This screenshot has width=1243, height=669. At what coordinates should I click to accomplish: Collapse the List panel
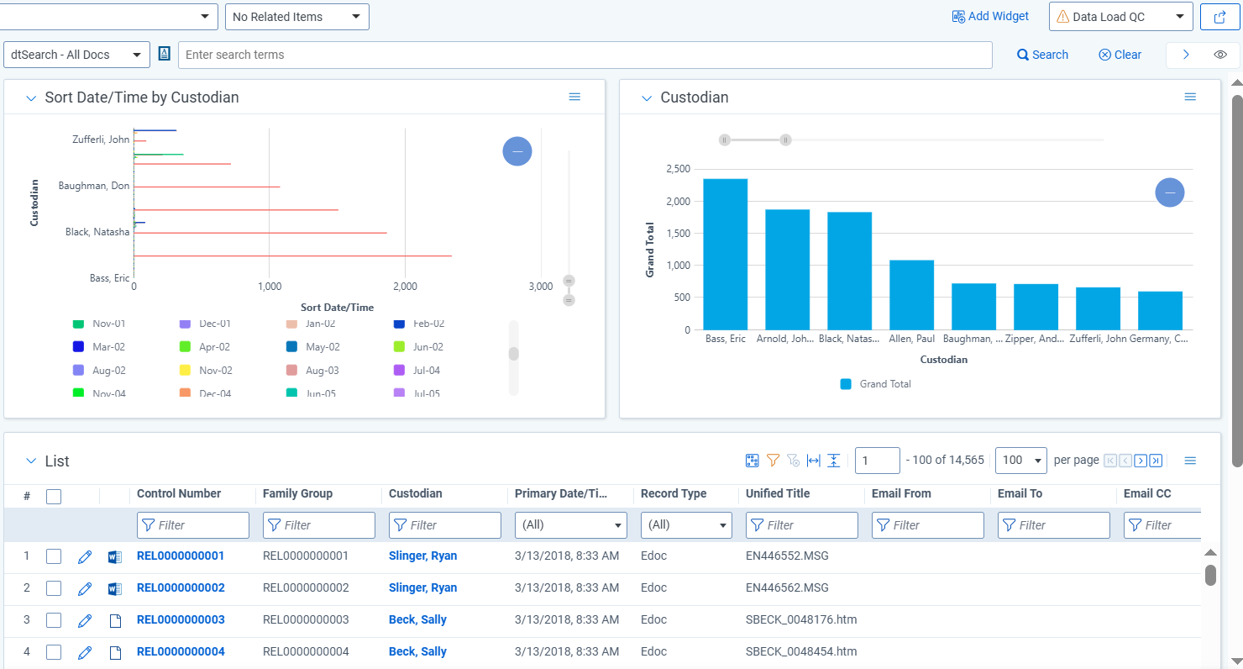31,461
